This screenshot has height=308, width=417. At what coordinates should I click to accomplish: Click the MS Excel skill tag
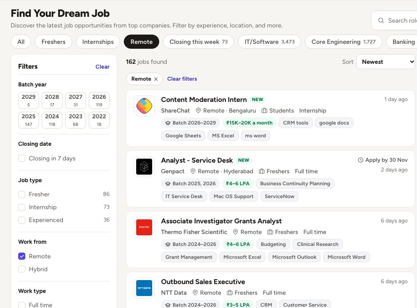coord(223,136)
